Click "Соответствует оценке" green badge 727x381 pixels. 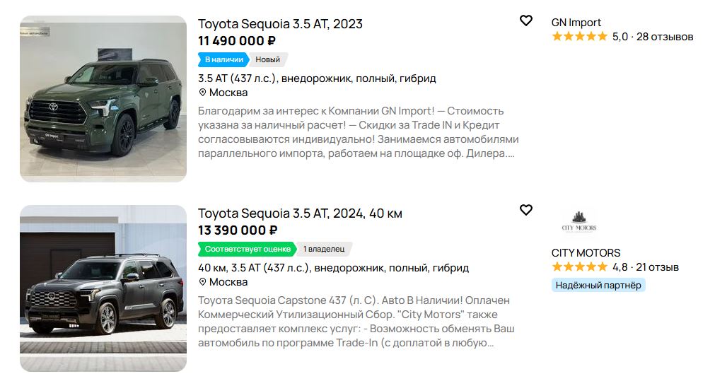point(248,249)
